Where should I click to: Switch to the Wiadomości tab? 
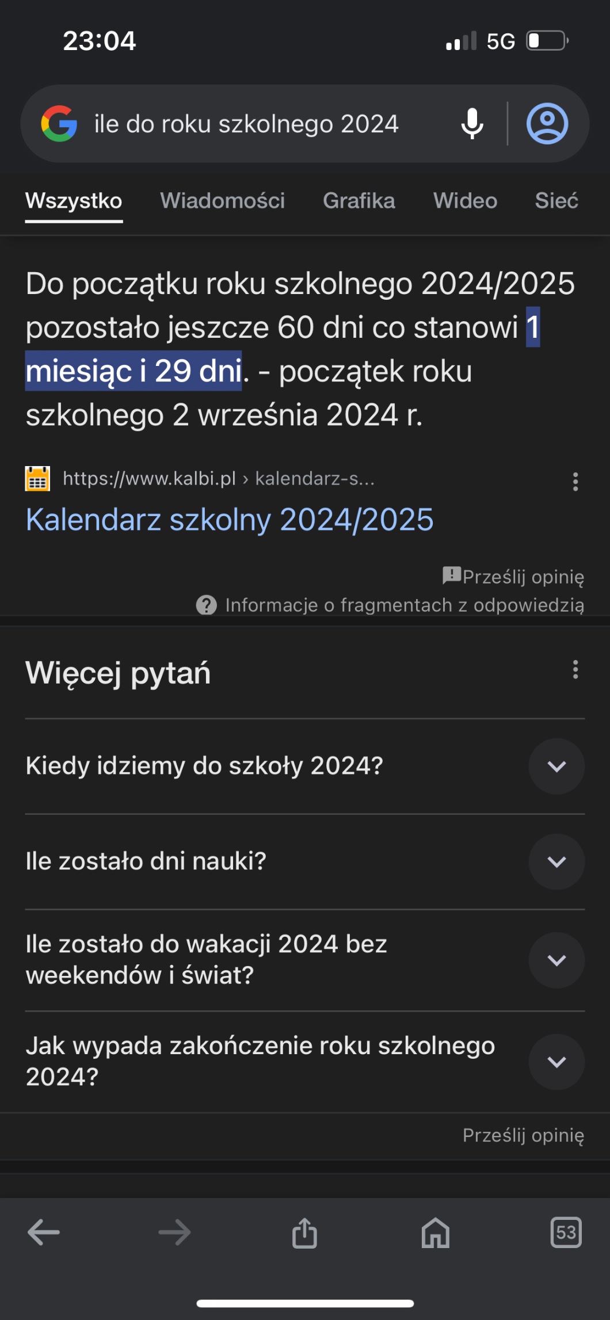click(222, 201)
